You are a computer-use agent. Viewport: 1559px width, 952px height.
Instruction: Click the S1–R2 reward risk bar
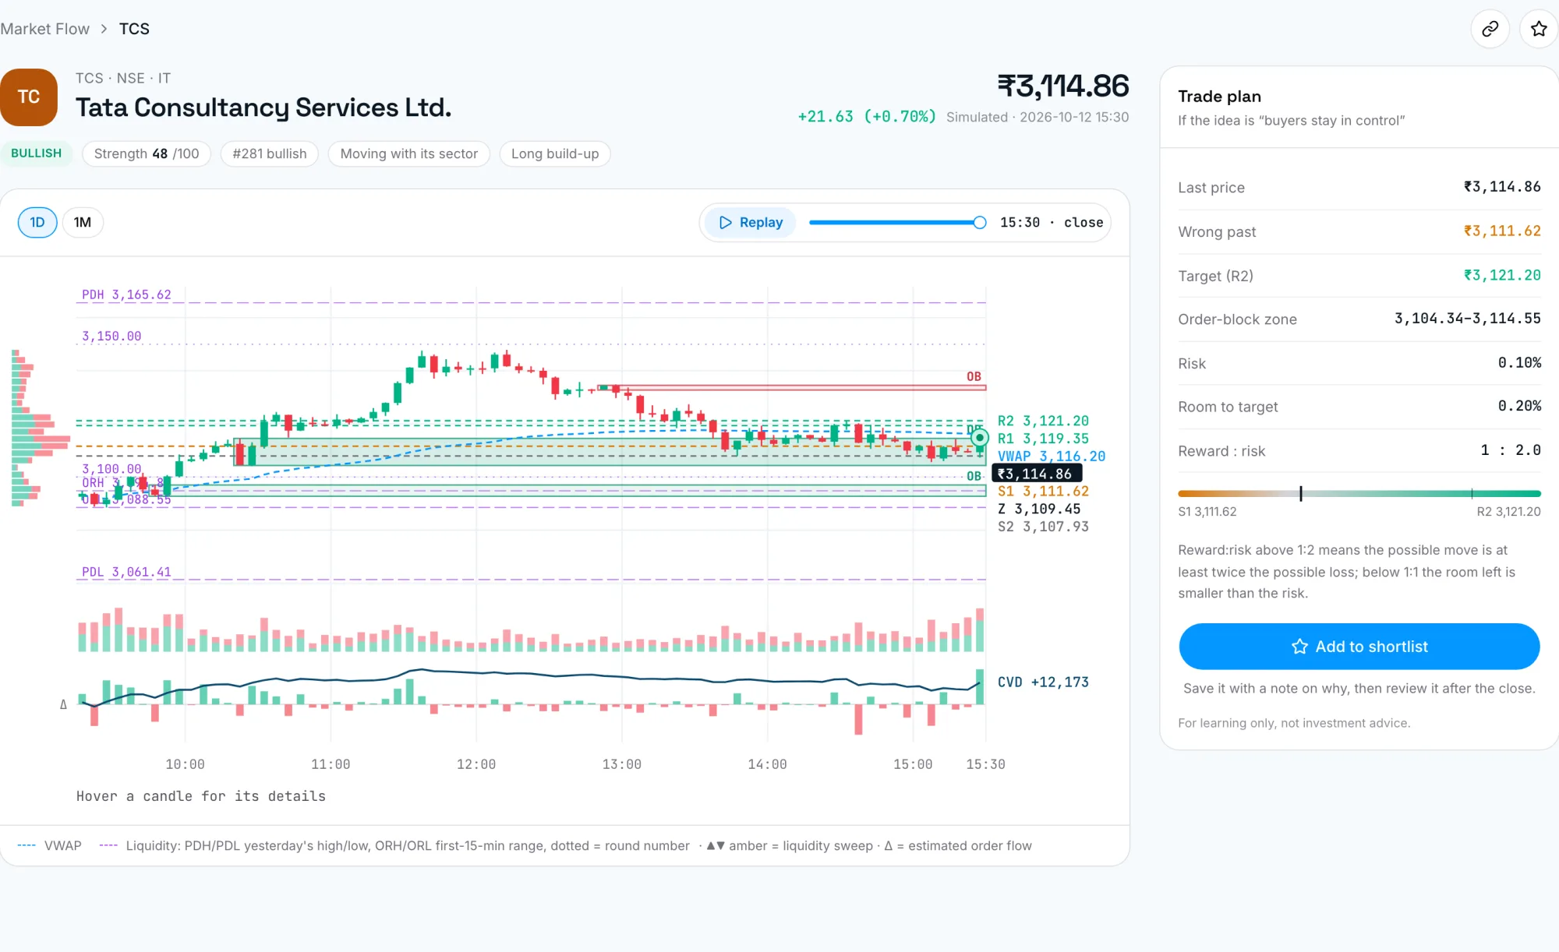(1359, 494)
